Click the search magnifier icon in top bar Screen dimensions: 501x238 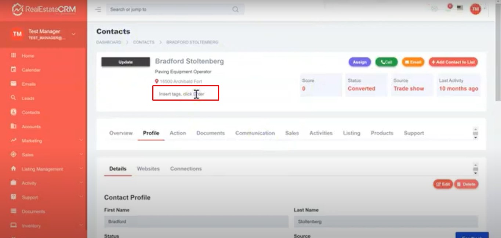click(x=235, y=10)
